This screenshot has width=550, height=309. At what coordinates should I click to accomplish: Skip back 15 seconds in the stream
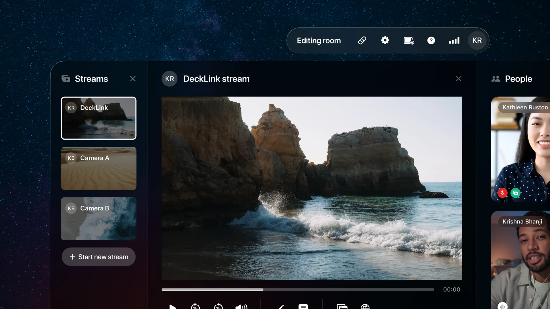pos(218,307)
